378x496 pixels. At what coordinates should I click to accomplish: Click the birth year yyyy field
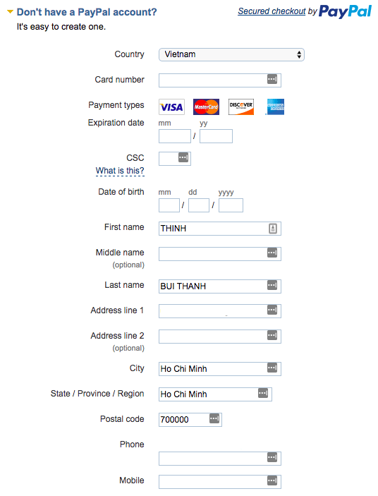pos(231,205)
